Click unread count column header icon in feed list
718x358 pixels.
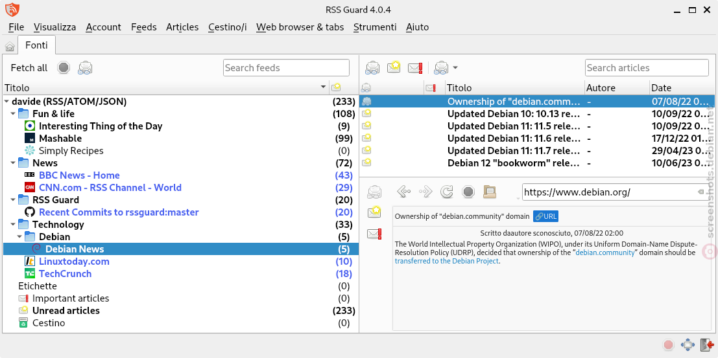[x=336, y=87]
